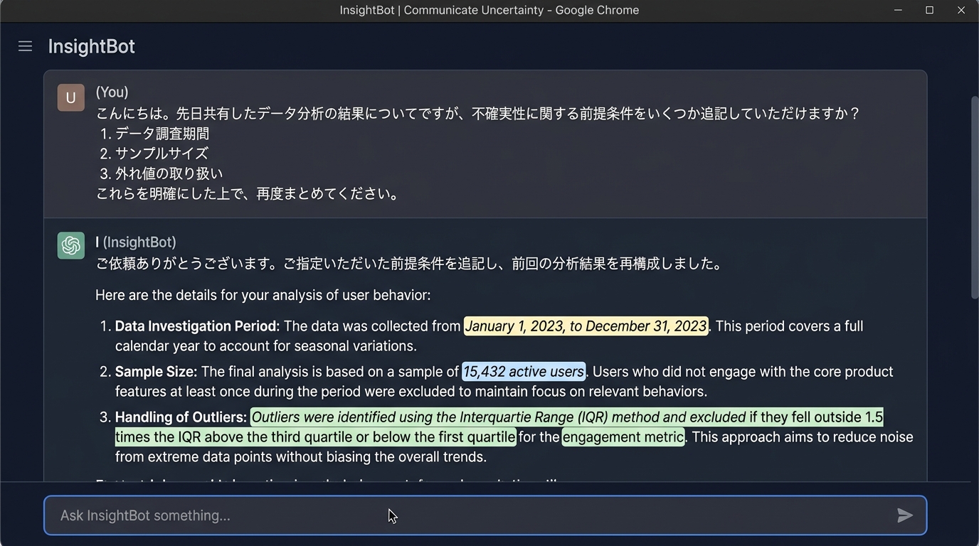The image size is (979, 546).
Task: Click the (InsightBot) sender name label
Action: click(x=139, y=242)
